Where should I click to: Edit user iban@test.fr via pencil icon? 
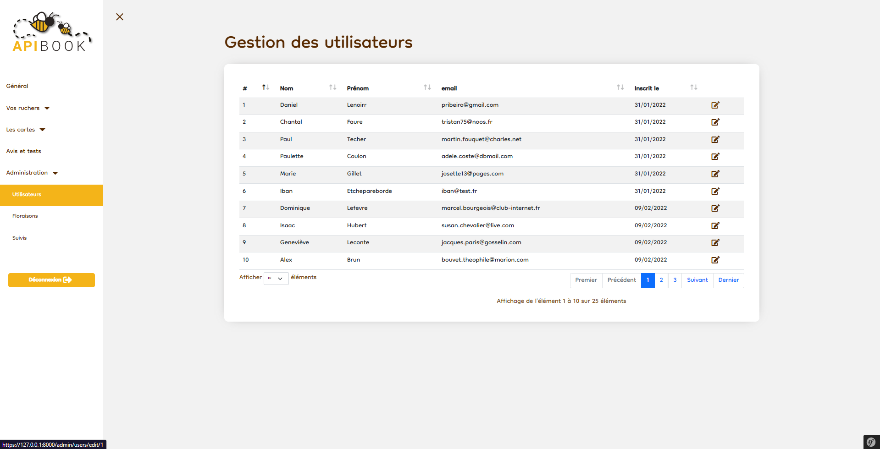tap(715, 191)
